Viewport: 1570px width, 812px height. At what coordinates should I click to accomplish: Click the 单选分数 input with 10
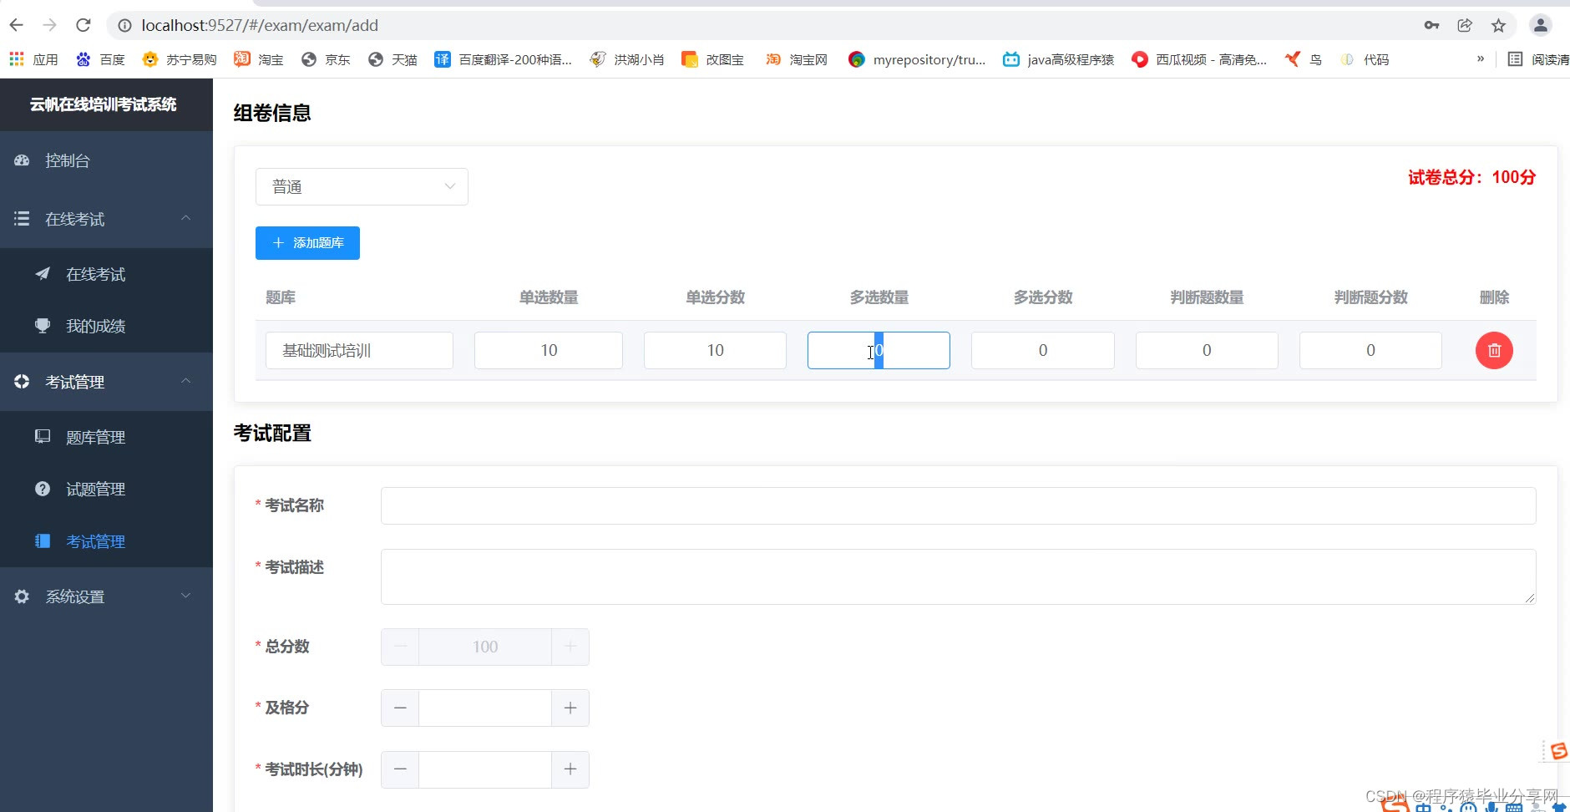[x=715, y=350]
